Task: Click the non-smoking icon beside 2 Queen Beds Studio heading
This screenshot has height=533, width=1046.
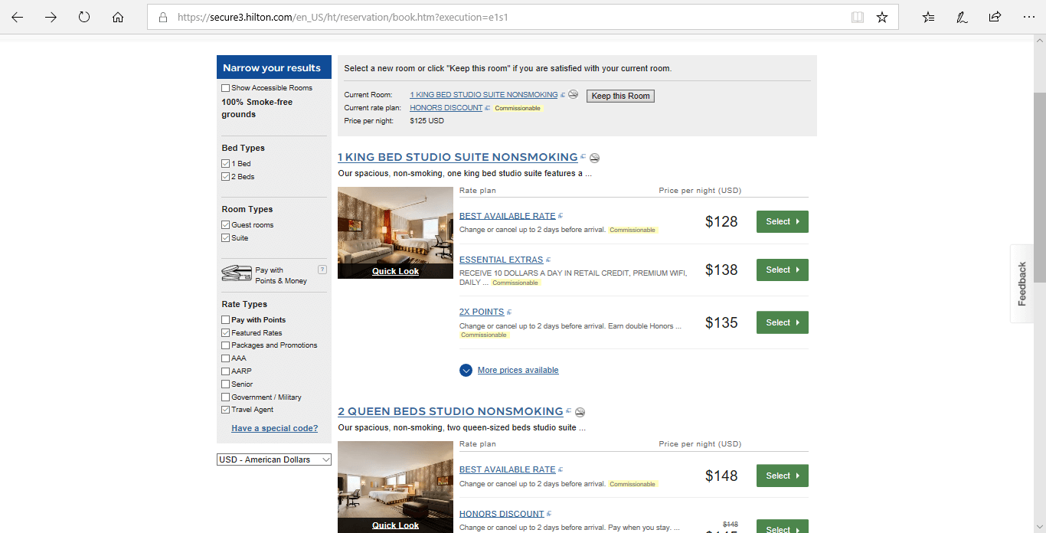Action: (x=580, y=412)
